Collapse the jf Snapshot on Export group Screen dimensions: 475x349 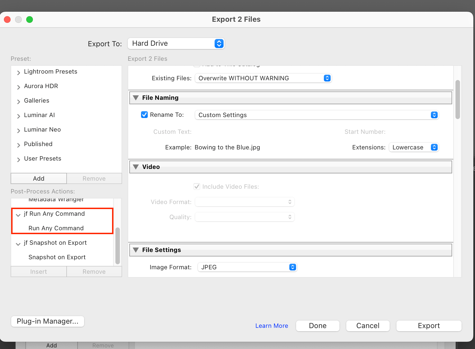tap(18, 244)
